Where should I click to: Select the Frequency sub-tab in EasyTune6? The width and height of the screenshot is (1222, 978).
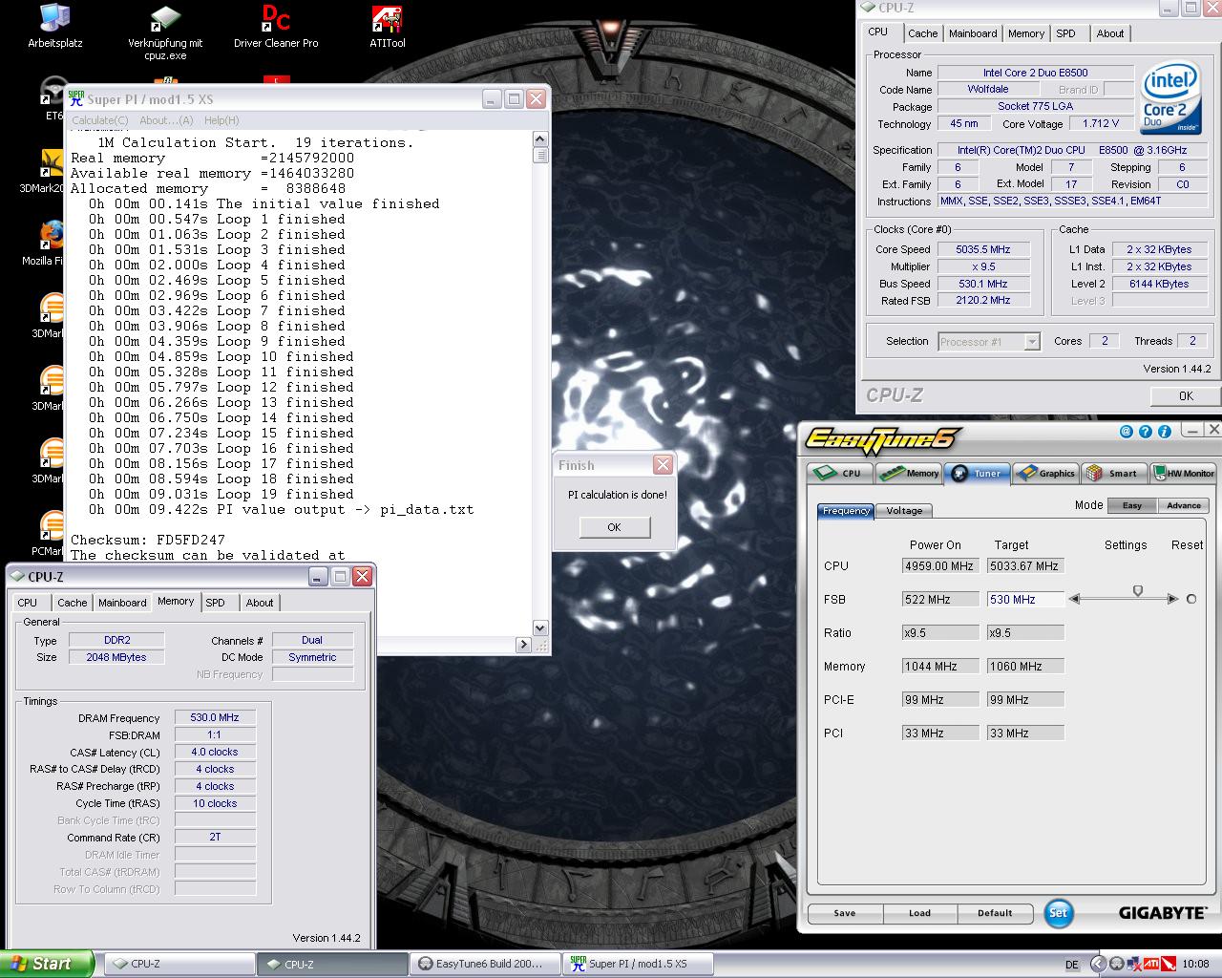(846, 511)
